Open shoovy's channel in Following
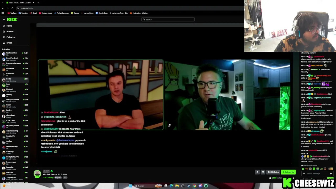The height and width of the screenshot is (189, 336). coord(16,95)
